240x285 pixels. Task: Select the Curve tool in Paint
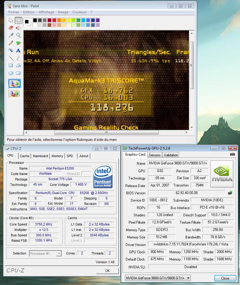pyautogui.click(x=18, y=58)
